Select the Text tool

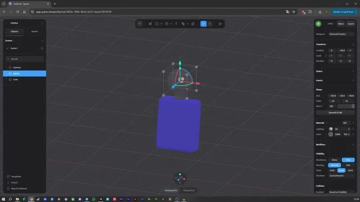(176, 24)
